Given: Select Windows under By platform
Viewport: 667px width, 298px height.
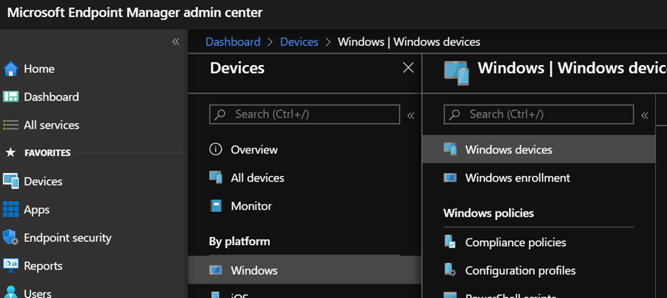Looking at the screenshot, I should (x=254, y=270).
